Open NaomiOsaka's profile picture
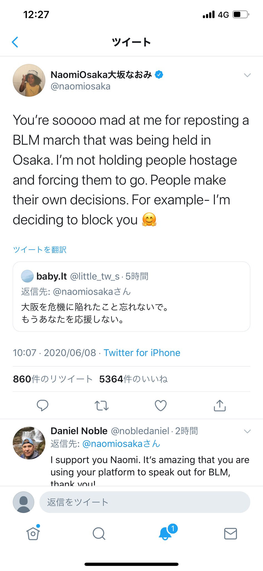 pyautogui.click(x=29, y=80)
